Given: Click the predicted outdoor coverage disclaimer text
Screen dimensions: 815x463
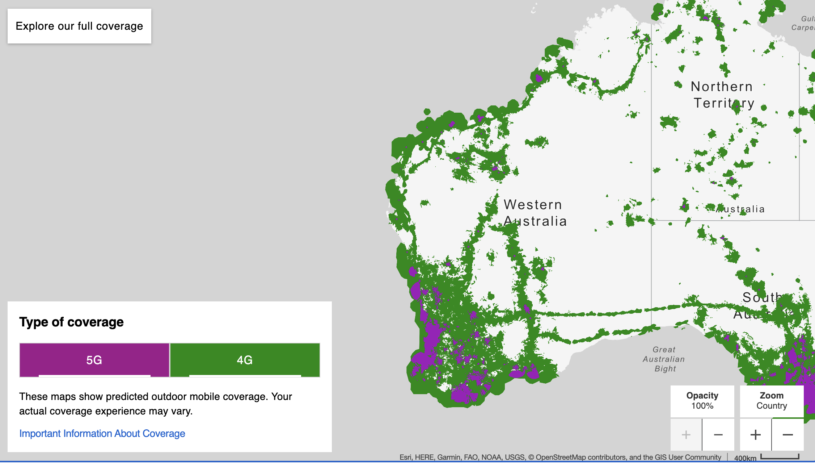Looking at the screenshot, I should [156, 404].
